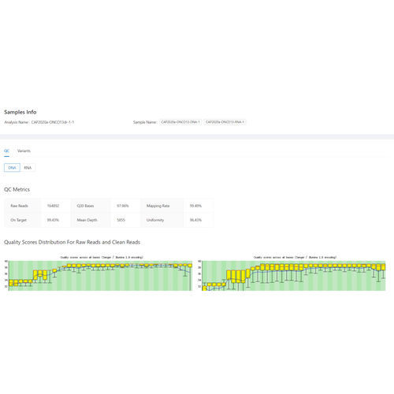Image resolution: width=394 pixels, height=394 pixels.
Task: Click the Uniformity percentage value
Action: tap(195, 220)
